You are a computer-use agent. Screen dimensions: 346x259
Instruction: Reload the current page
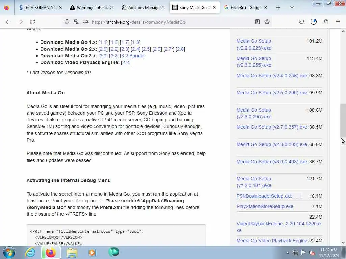click(x=32, y=22)
